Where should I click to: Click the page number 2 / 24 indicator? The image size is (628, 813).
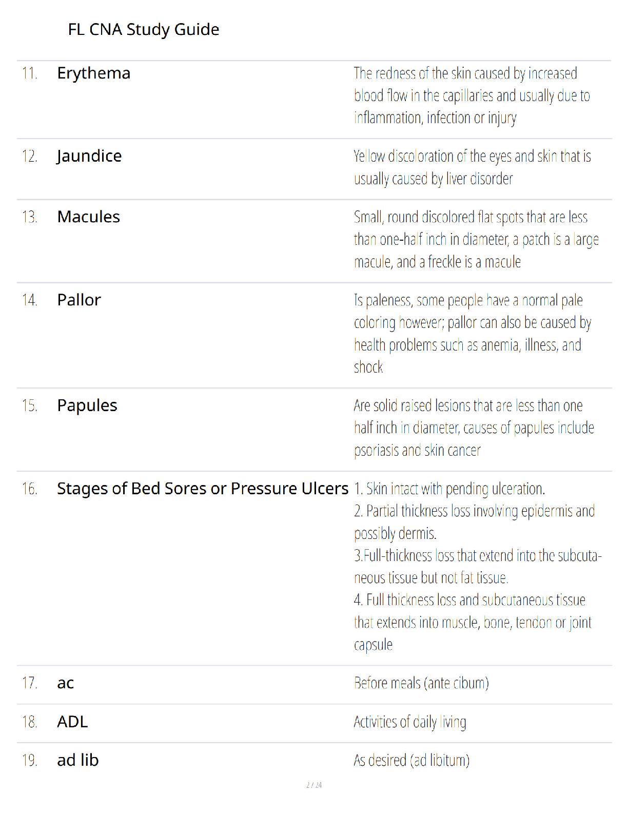(314, 785)
